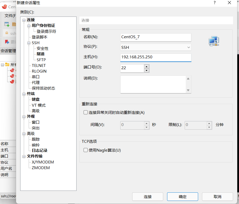Select 隧道 in category tree
This screenshot has width=239, height=204.
point(41,54)
